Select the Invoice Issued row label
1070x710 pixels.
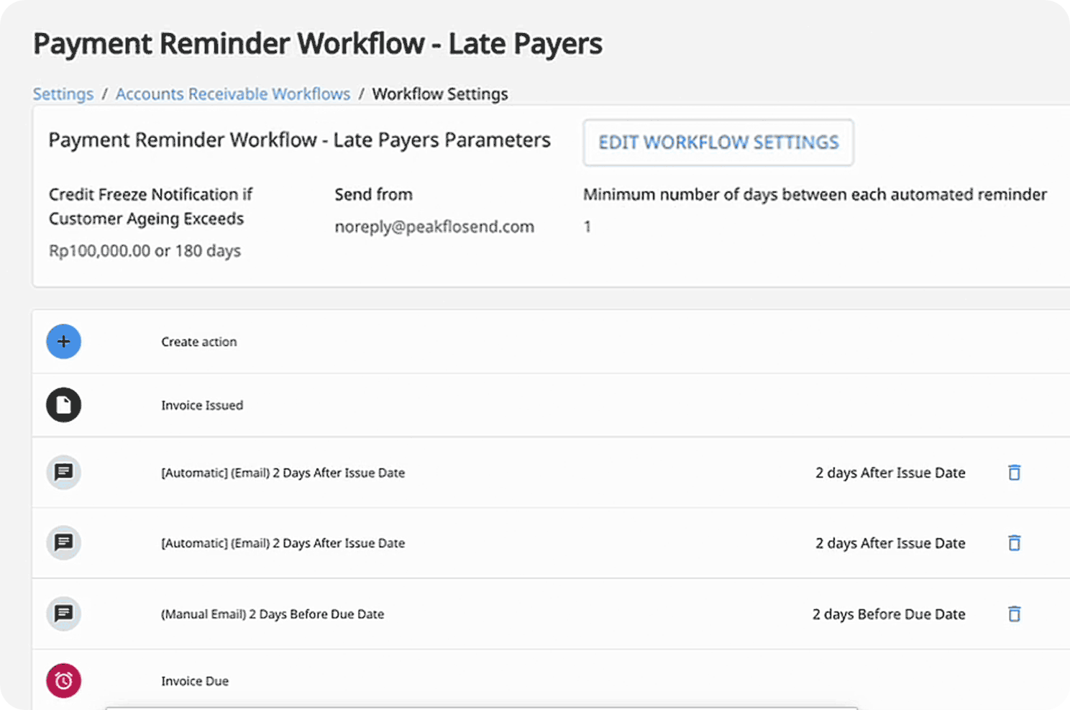pos(202,405)
